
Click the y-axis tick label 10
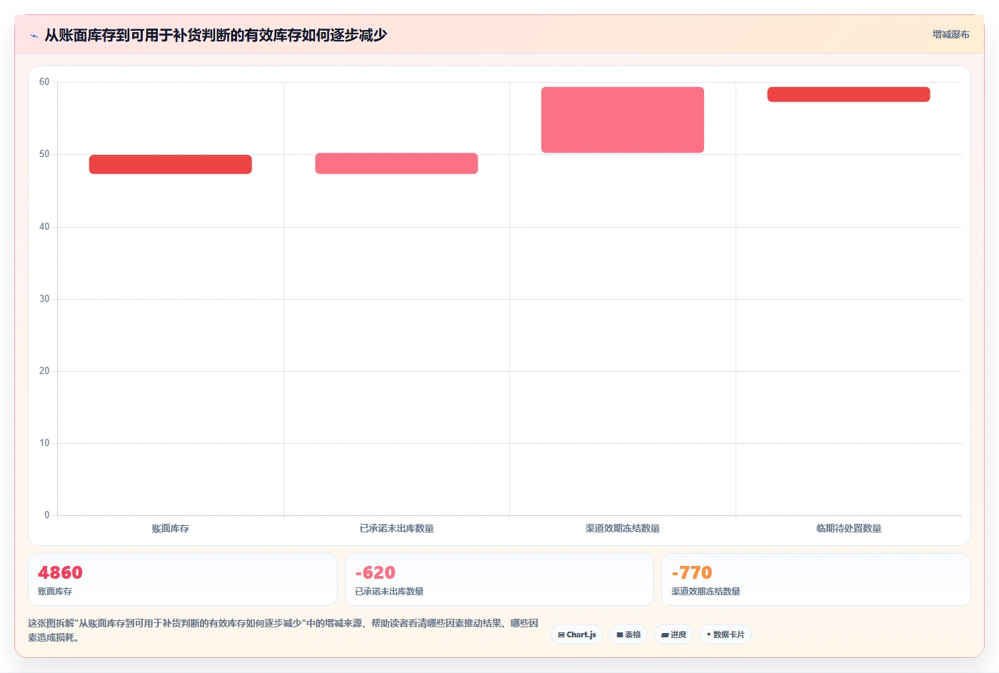44,443
